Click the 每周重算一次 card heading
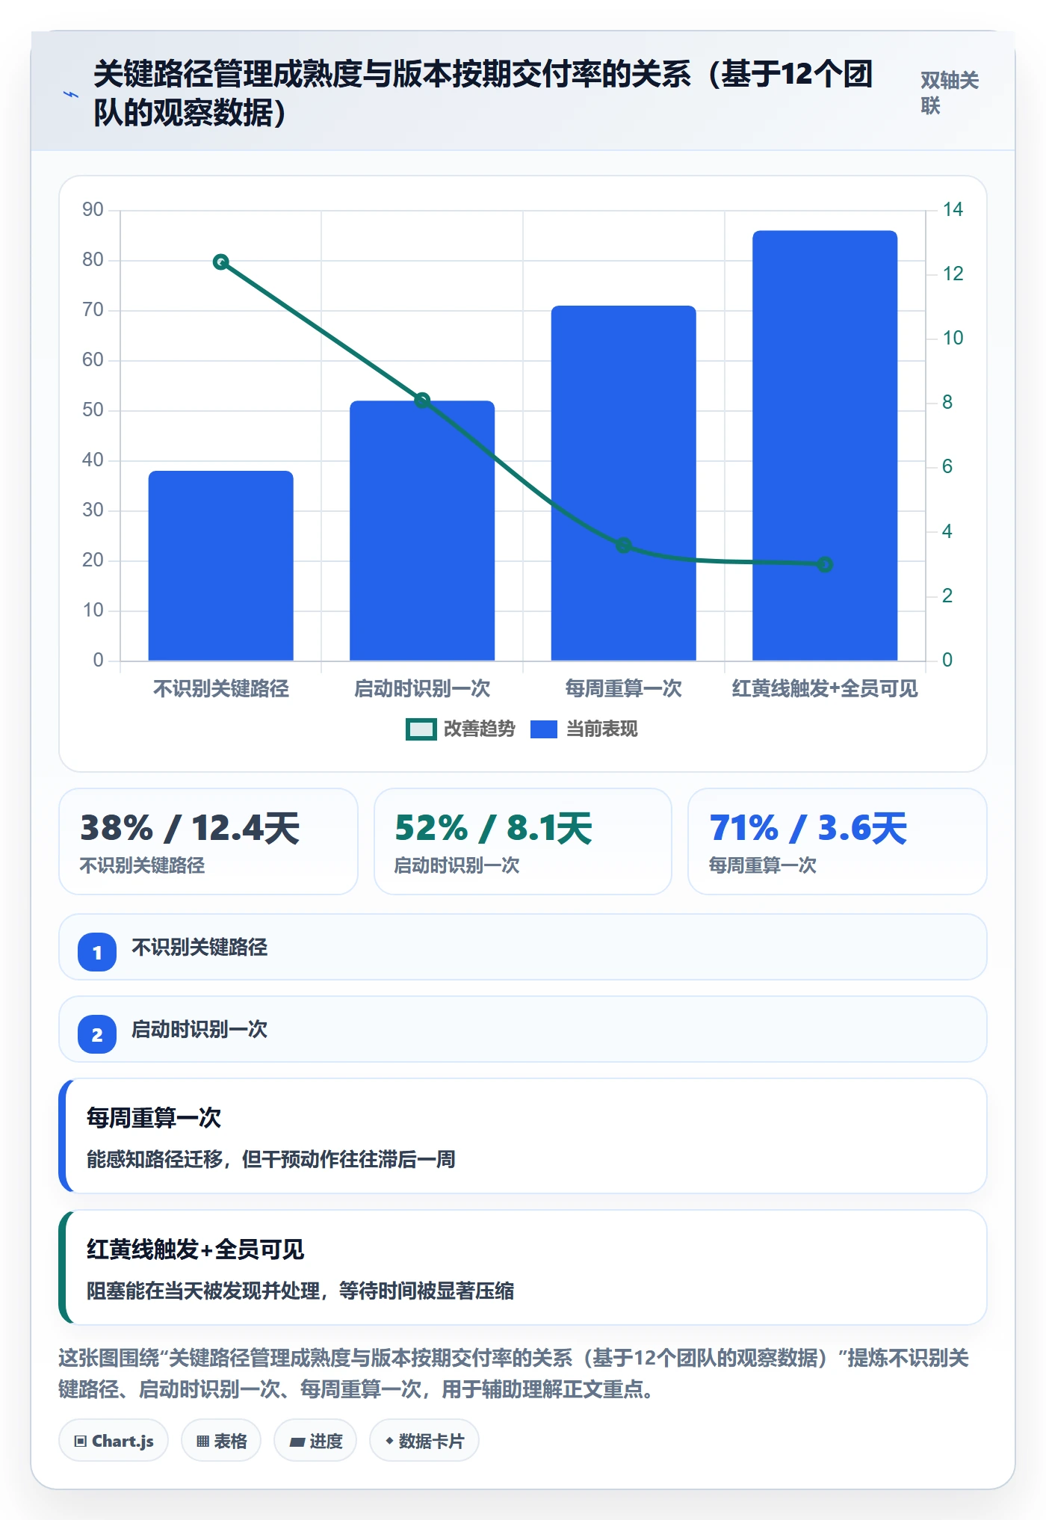Screen dimensions: 1046x1520 (x=154, y=1117)
